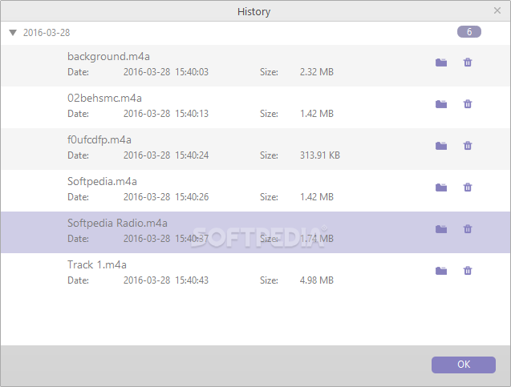Click timestamp 2016-03-28 15:40:43
The image size is (511, 387).
(x=166, y=280)
